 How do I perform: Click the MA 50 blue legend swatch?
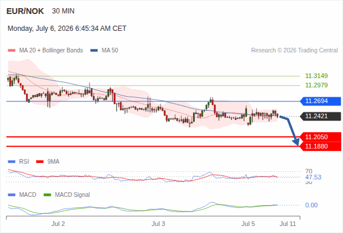pos(94,51)
